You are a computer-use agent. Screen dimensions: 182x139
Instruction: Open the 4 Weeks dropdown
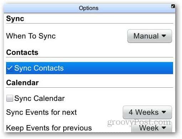pos(147,112)
